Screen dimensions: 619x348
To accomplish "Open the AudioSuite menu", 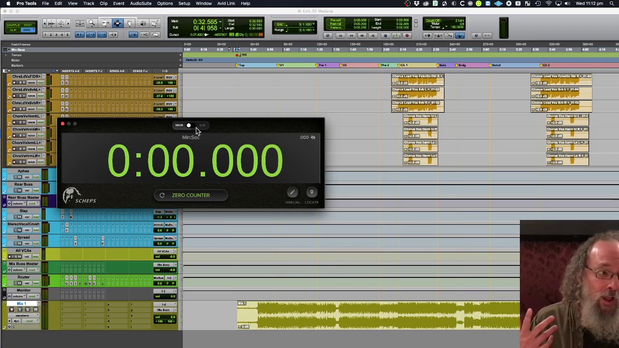I will [141, 3].
